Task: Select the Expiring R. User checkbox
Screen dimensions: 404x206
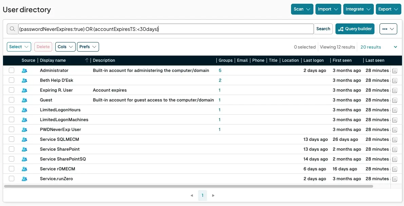Action: 12,90
